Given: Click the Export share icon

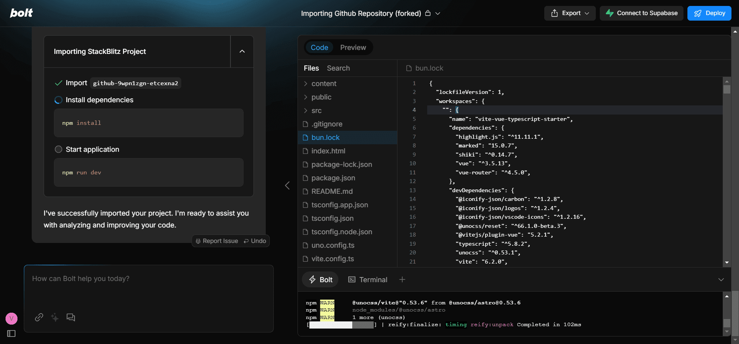Looking at the screenshot, I should click(x=555, y=13).
